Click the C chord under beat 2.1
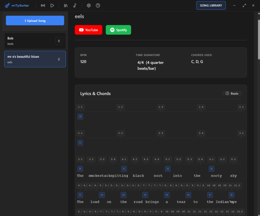 point(80,143)
